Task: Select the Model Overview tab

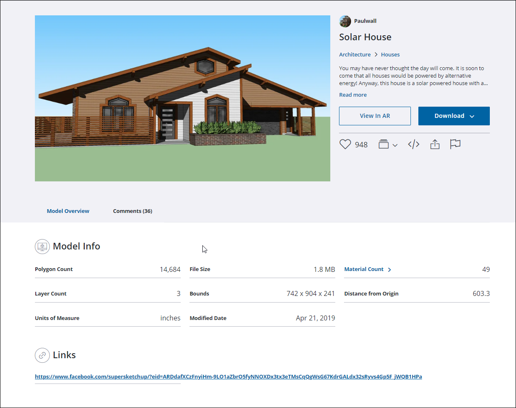Action: pos(68,211)
